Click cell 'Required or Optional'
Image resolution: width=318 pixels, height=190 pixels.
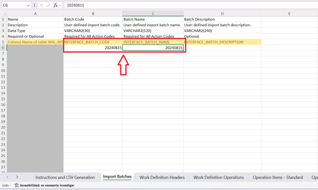click(x=35, y=37)
